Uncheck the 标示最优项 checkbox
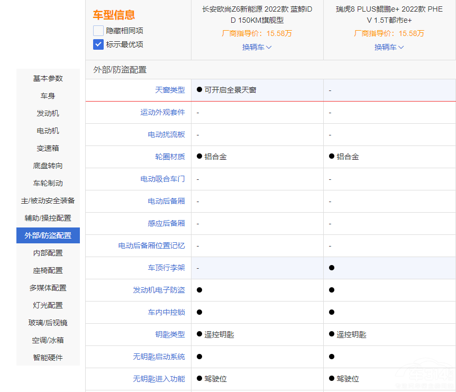Image resolution: width=456 pixels, height=392 pixels. coord(98,44)
